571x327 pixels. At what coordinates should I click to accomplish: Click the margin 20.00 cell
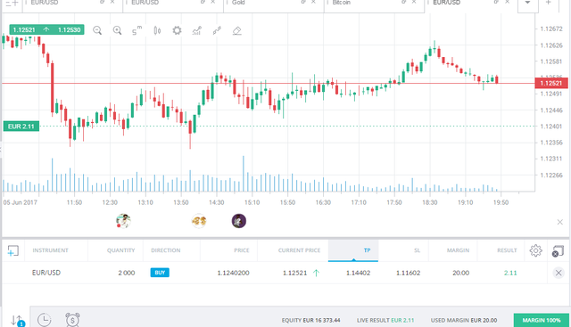point(460,273)
